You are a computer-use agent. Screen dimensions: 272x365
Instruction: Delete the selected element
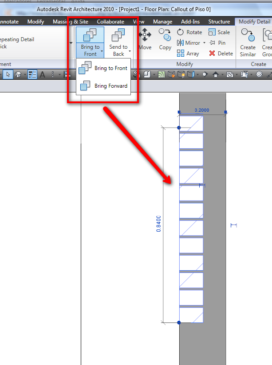tap(221, 54)
